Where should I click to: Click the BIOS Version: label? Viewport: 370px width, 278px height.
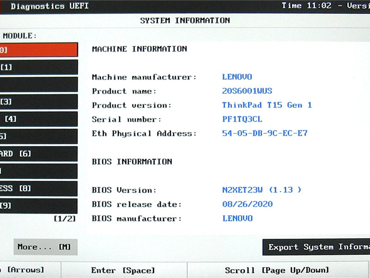pos(124,190)
